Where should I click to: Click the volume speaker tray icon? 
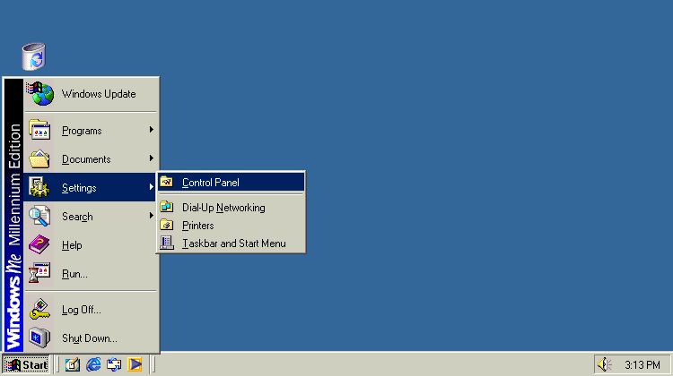click(604, 364)
